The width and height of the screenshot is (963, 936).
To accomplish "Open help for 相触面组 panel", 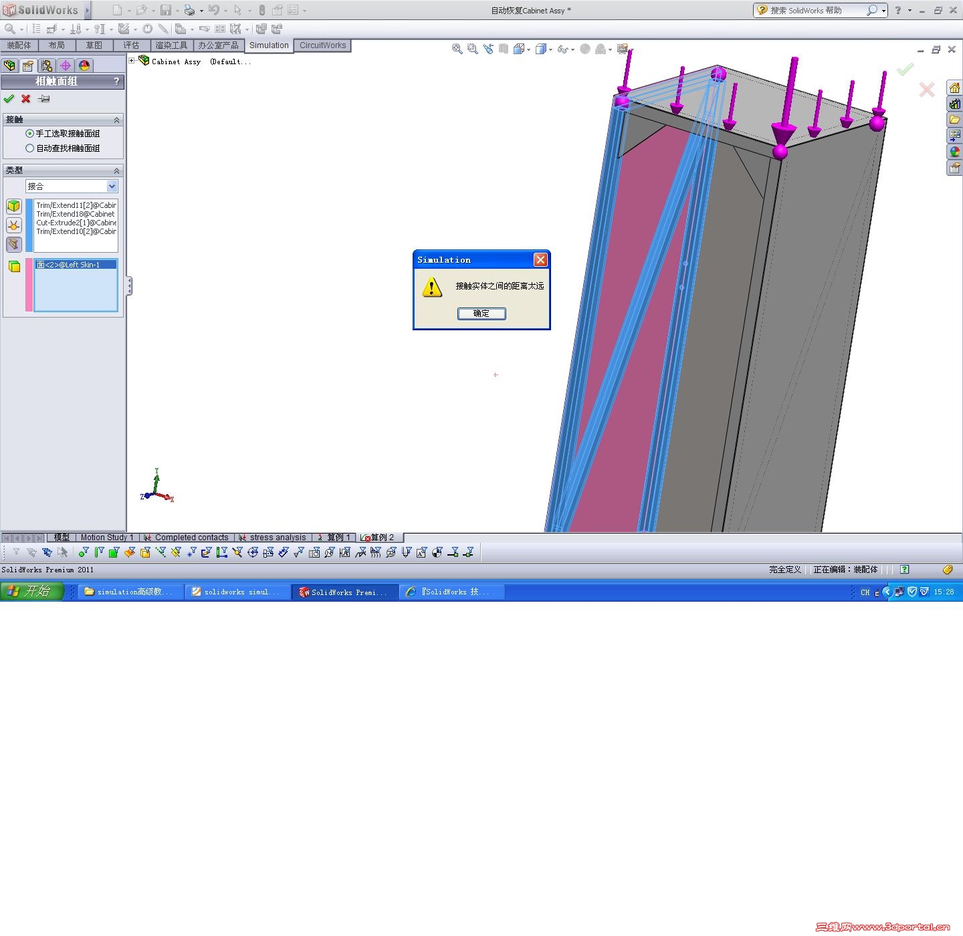I will [x=116, y=82].
